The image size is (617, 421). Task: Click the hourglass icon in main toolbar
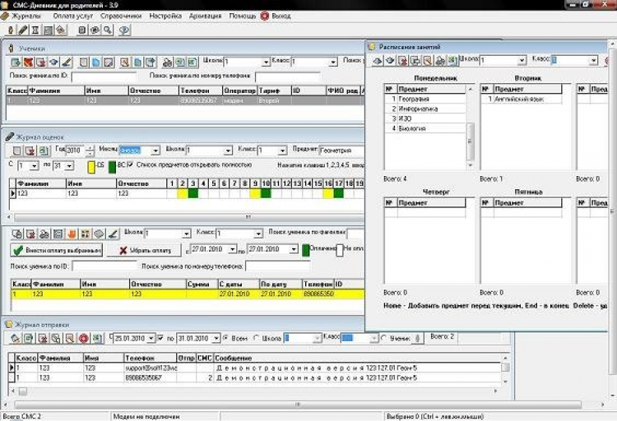35,30
